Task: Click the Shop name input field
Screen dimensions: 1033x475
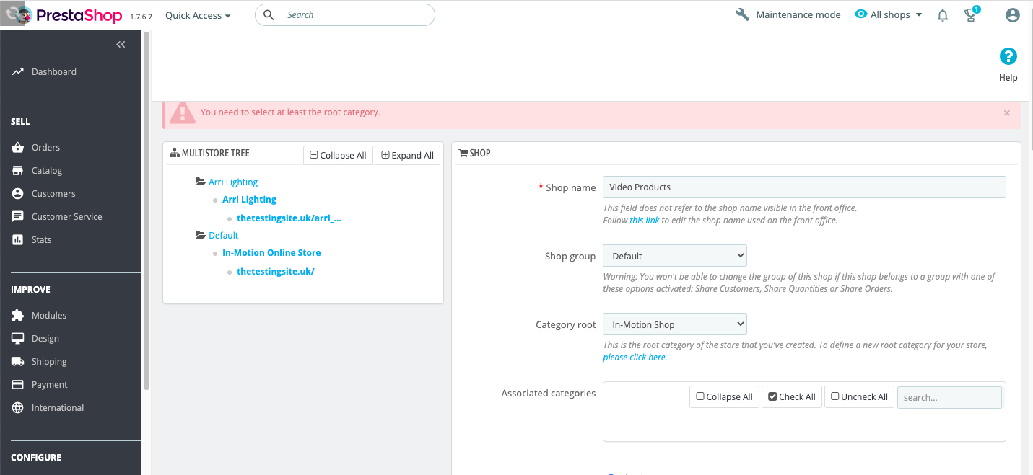Action: [x=804, y=187]
